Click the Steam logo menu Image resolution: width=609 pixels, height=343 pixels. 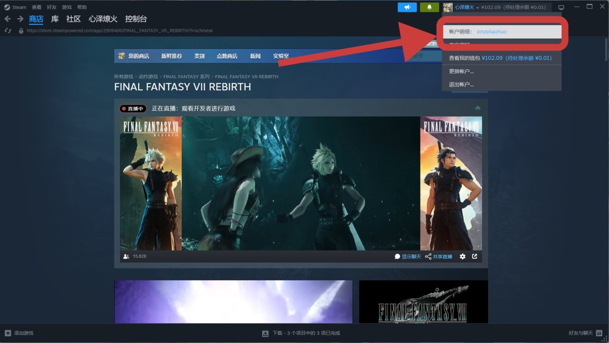click(x=15, y=7)
